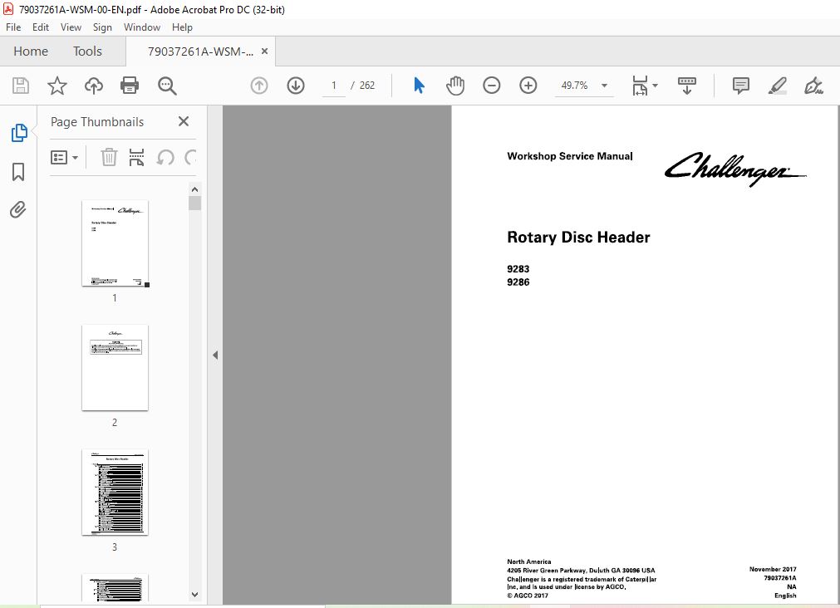This screenshot has width=840, height=608.
Task: Collapse the navigation pane with the side arrow
Action: 215,355
